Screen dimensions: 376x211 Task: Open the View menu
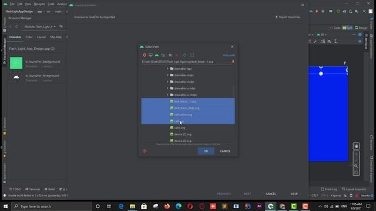[x=28, y=4]
